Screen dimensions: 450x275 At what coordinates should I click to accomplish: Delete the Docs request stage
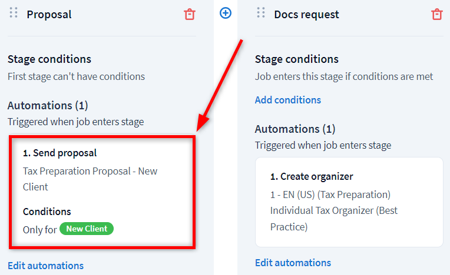(x=436, y=14)
